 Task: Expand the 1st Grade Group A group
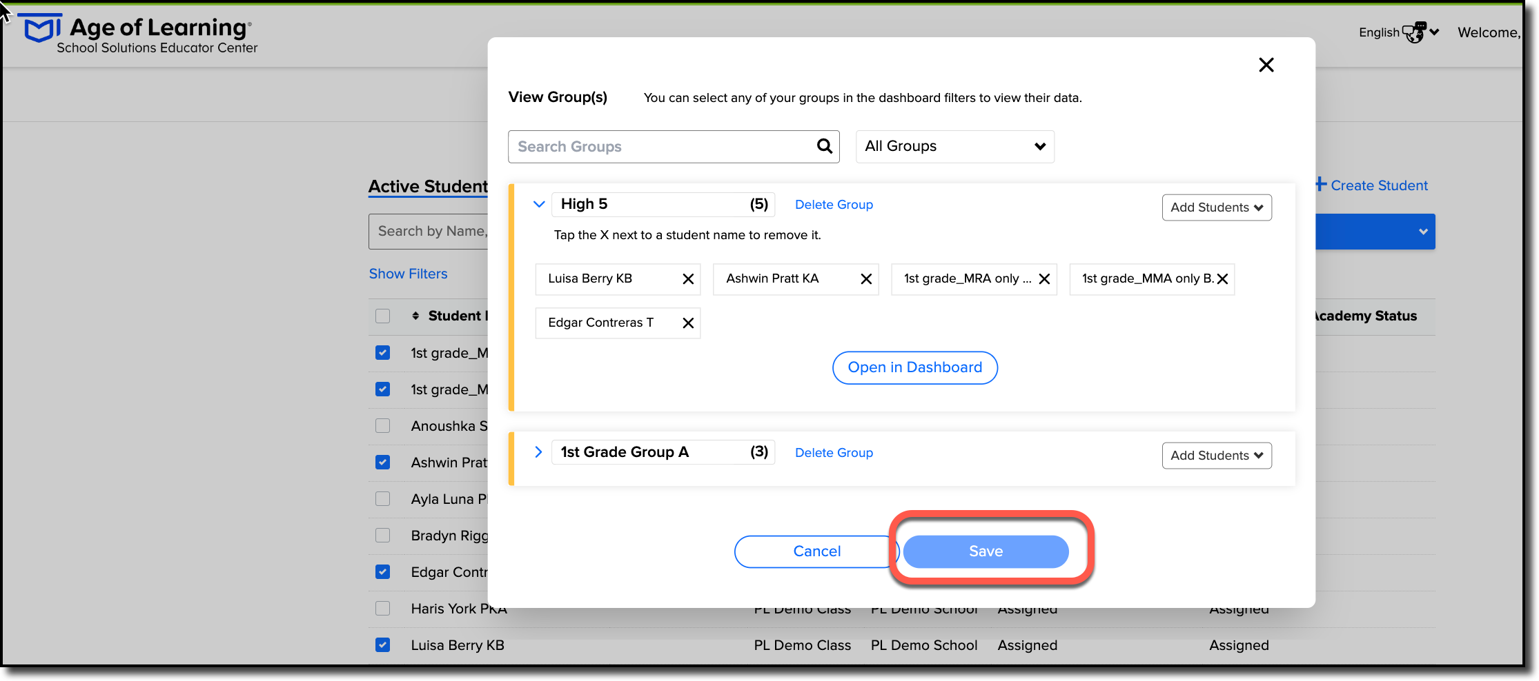538,452
